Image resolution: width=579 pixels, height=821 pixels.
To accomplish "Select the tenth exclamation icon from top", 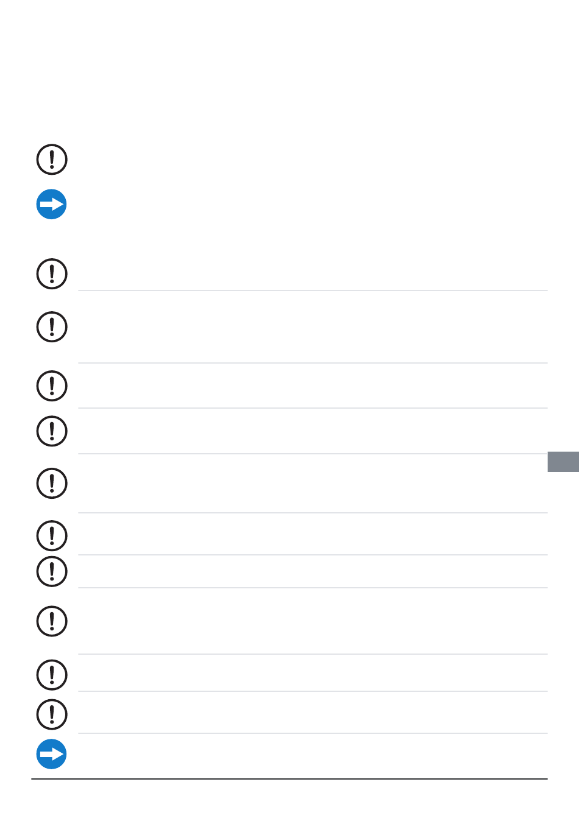I will pyautogui.click(x=52, y=675).
